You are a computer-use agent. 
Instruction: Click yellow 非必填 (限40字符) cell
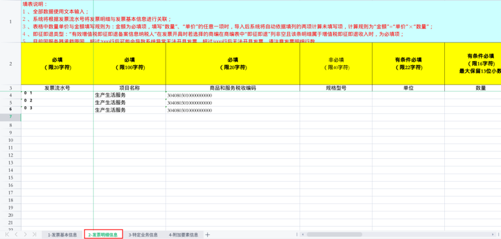pyautogui.click(x=336, y=64)
